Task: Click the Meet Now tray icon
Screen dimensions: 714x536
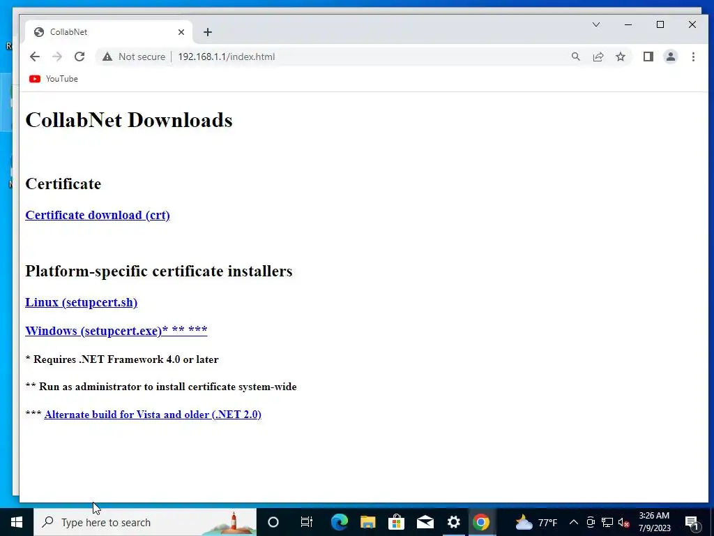Action: (x=591, y=522)
